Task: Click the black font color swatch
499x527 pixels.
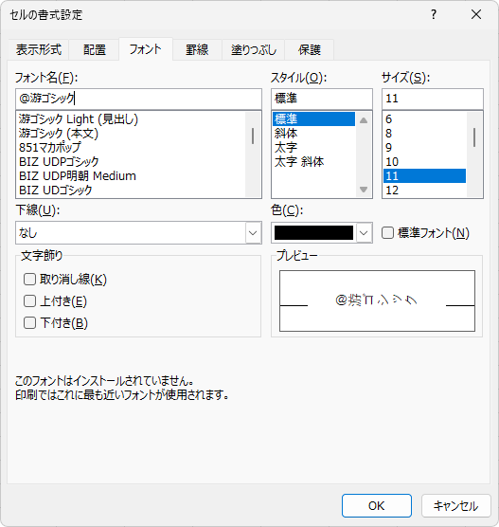Action: coord(314,232)
